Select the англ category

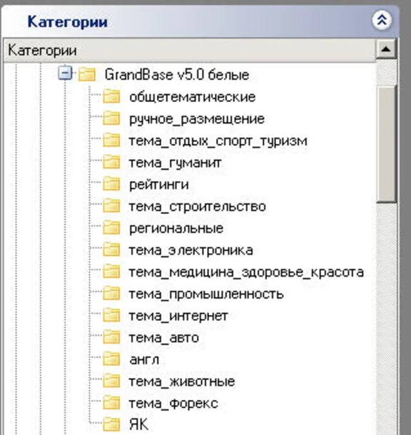tap(144, 360)
